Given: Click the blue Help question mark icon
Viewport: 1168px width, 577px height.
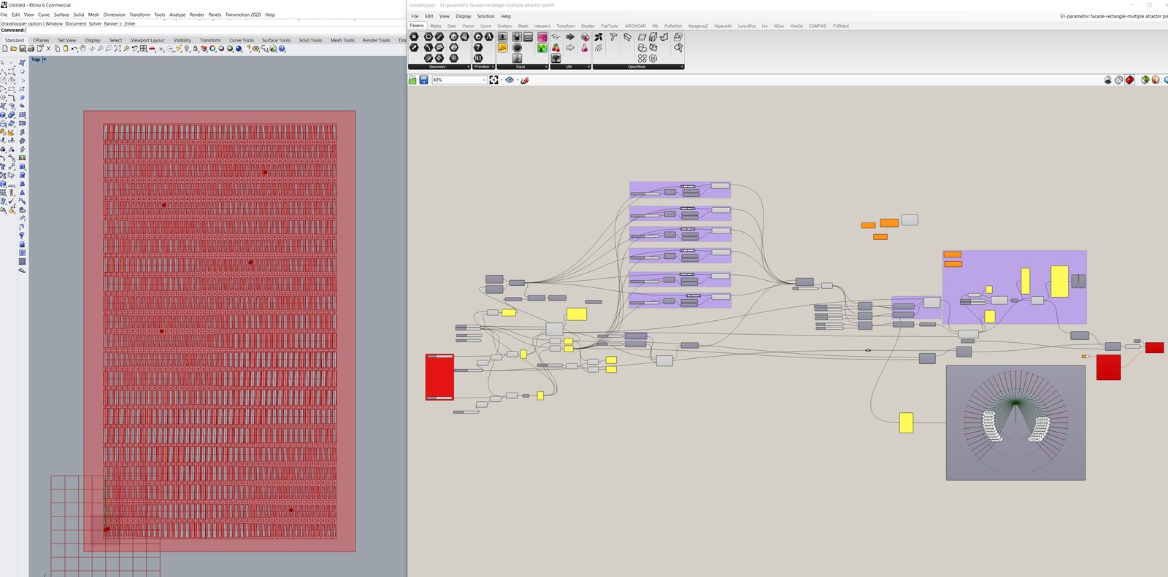Looking at the screenshot, I should [x=282, y=49].
